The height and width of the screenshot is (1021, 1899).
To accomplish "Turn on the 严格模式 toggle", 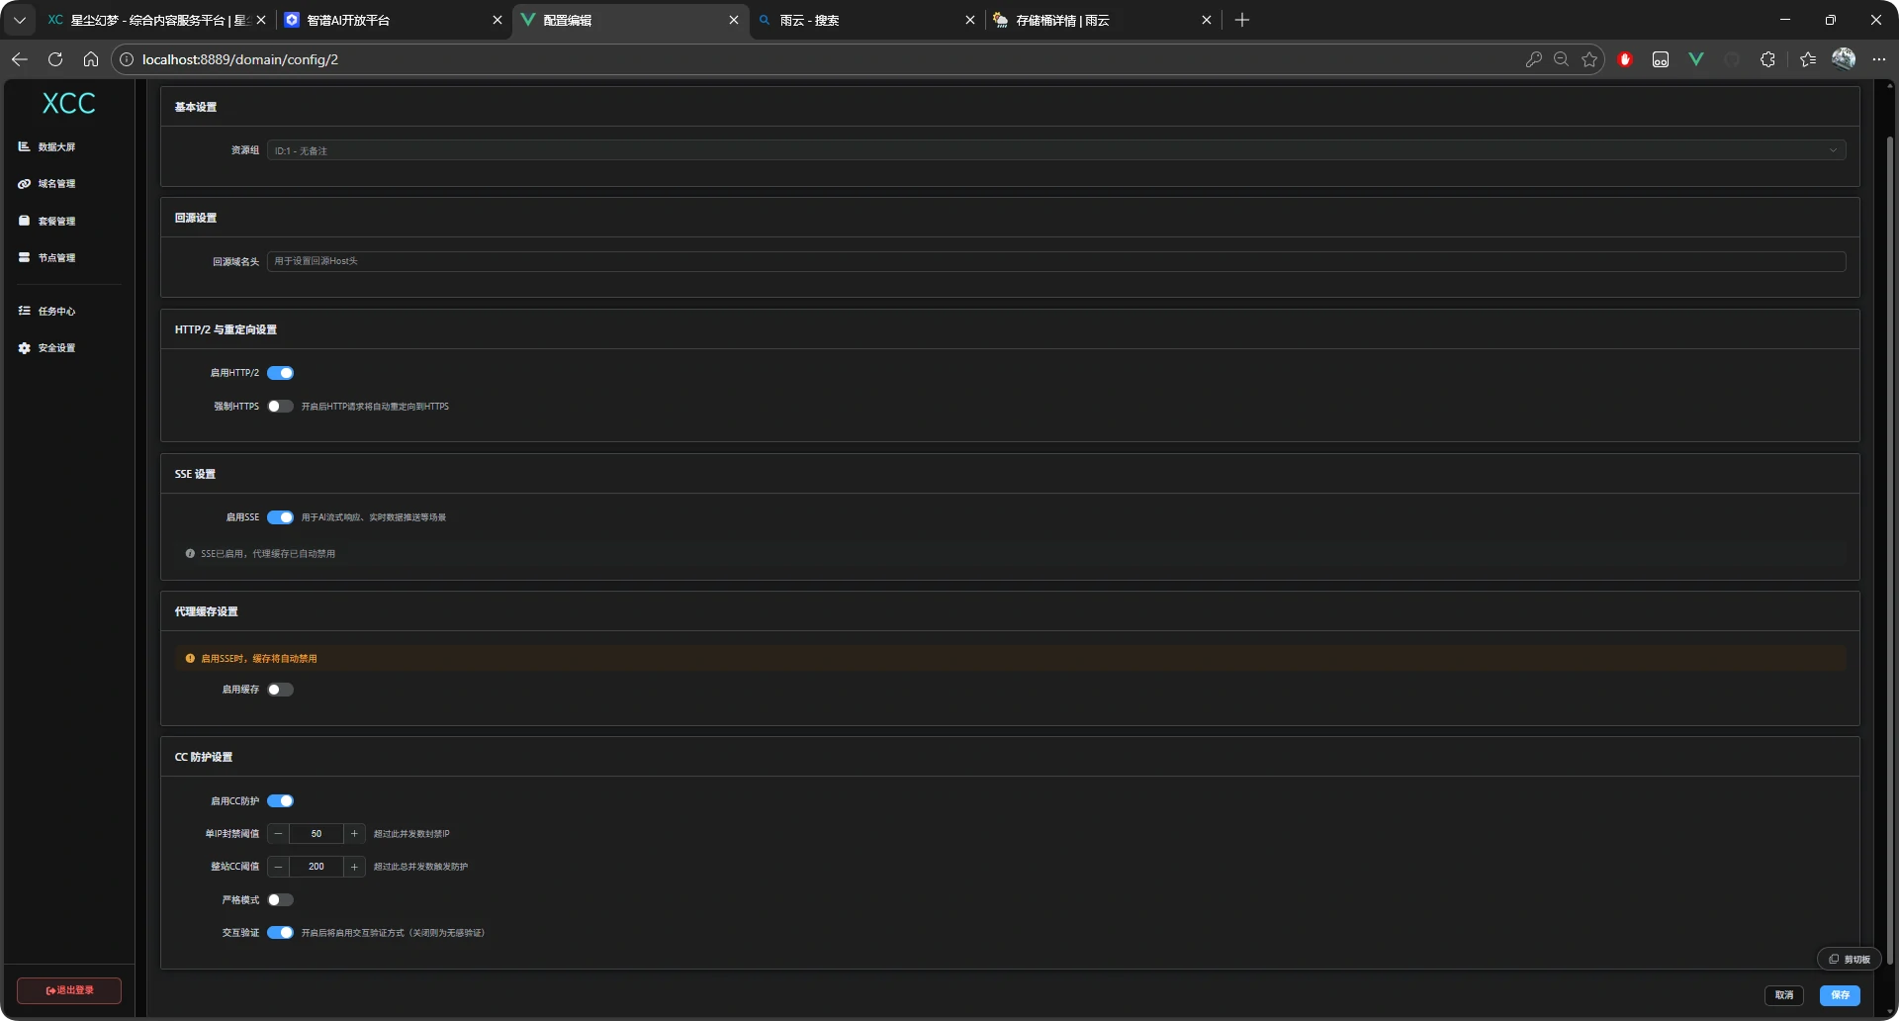I will coord(281,900).
